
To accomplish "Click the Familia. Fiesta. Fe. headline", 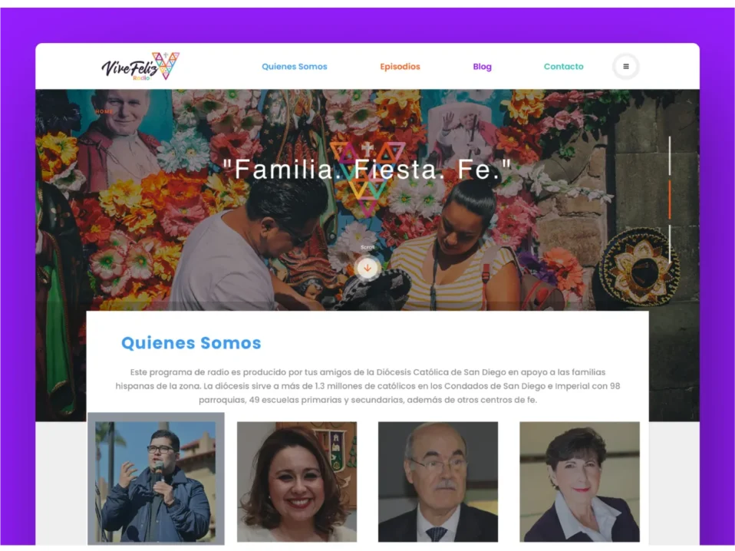I will (367, 170).
